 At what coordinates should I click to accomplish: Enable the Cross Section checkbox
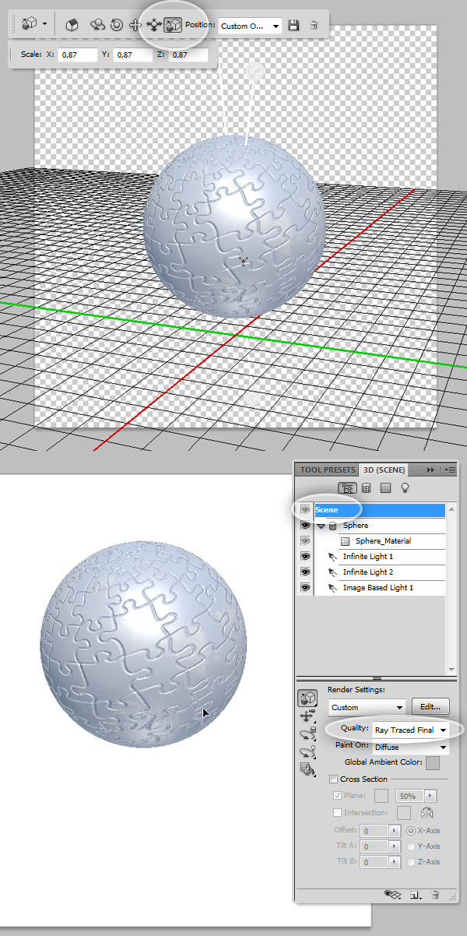tap(334, 779)
